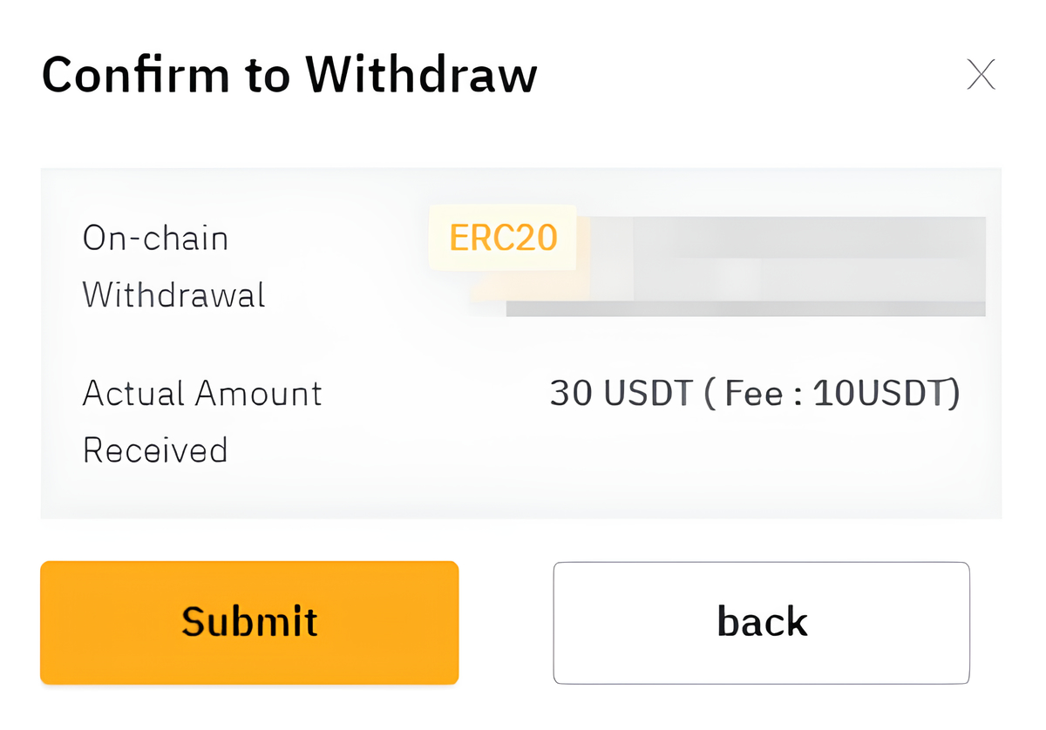
Task: Click the Received label text
Action: coord(155,449)
